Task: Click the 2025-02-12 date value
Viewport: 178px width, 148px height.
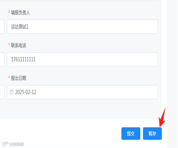Action: tap(26, 92)
